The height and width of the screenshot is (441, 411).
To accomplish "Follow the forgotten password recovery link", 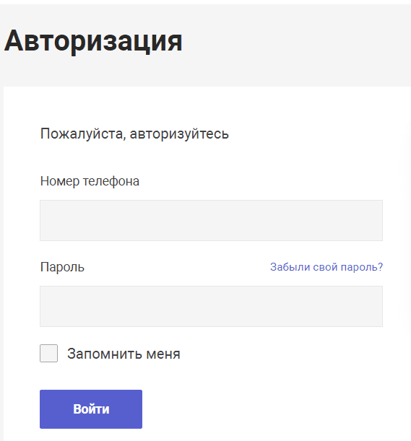I will [326, 267].
